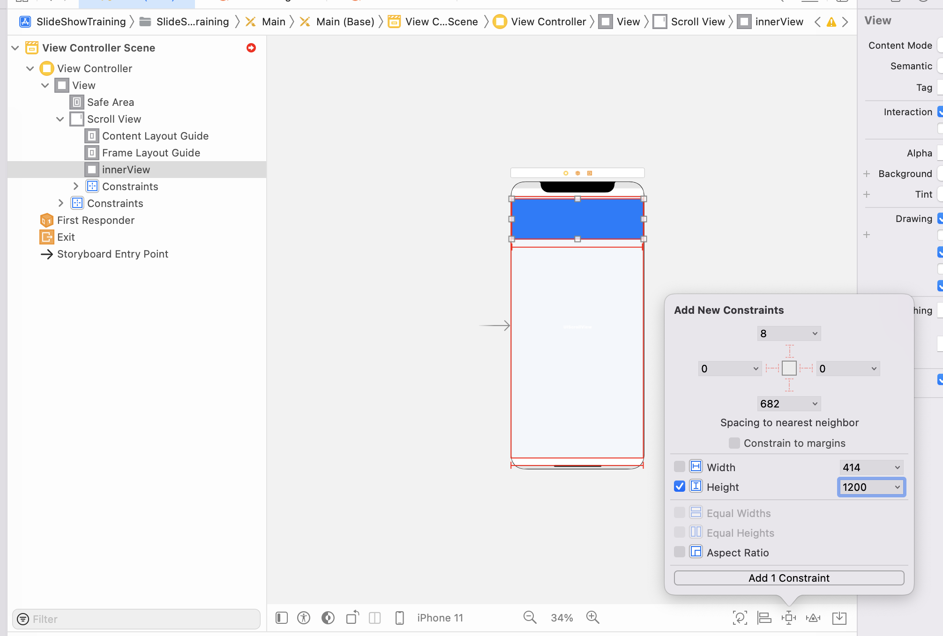Expand the Scroll View Constraints group
This screenshot has height=636, width=943.
tap(75, 186)
